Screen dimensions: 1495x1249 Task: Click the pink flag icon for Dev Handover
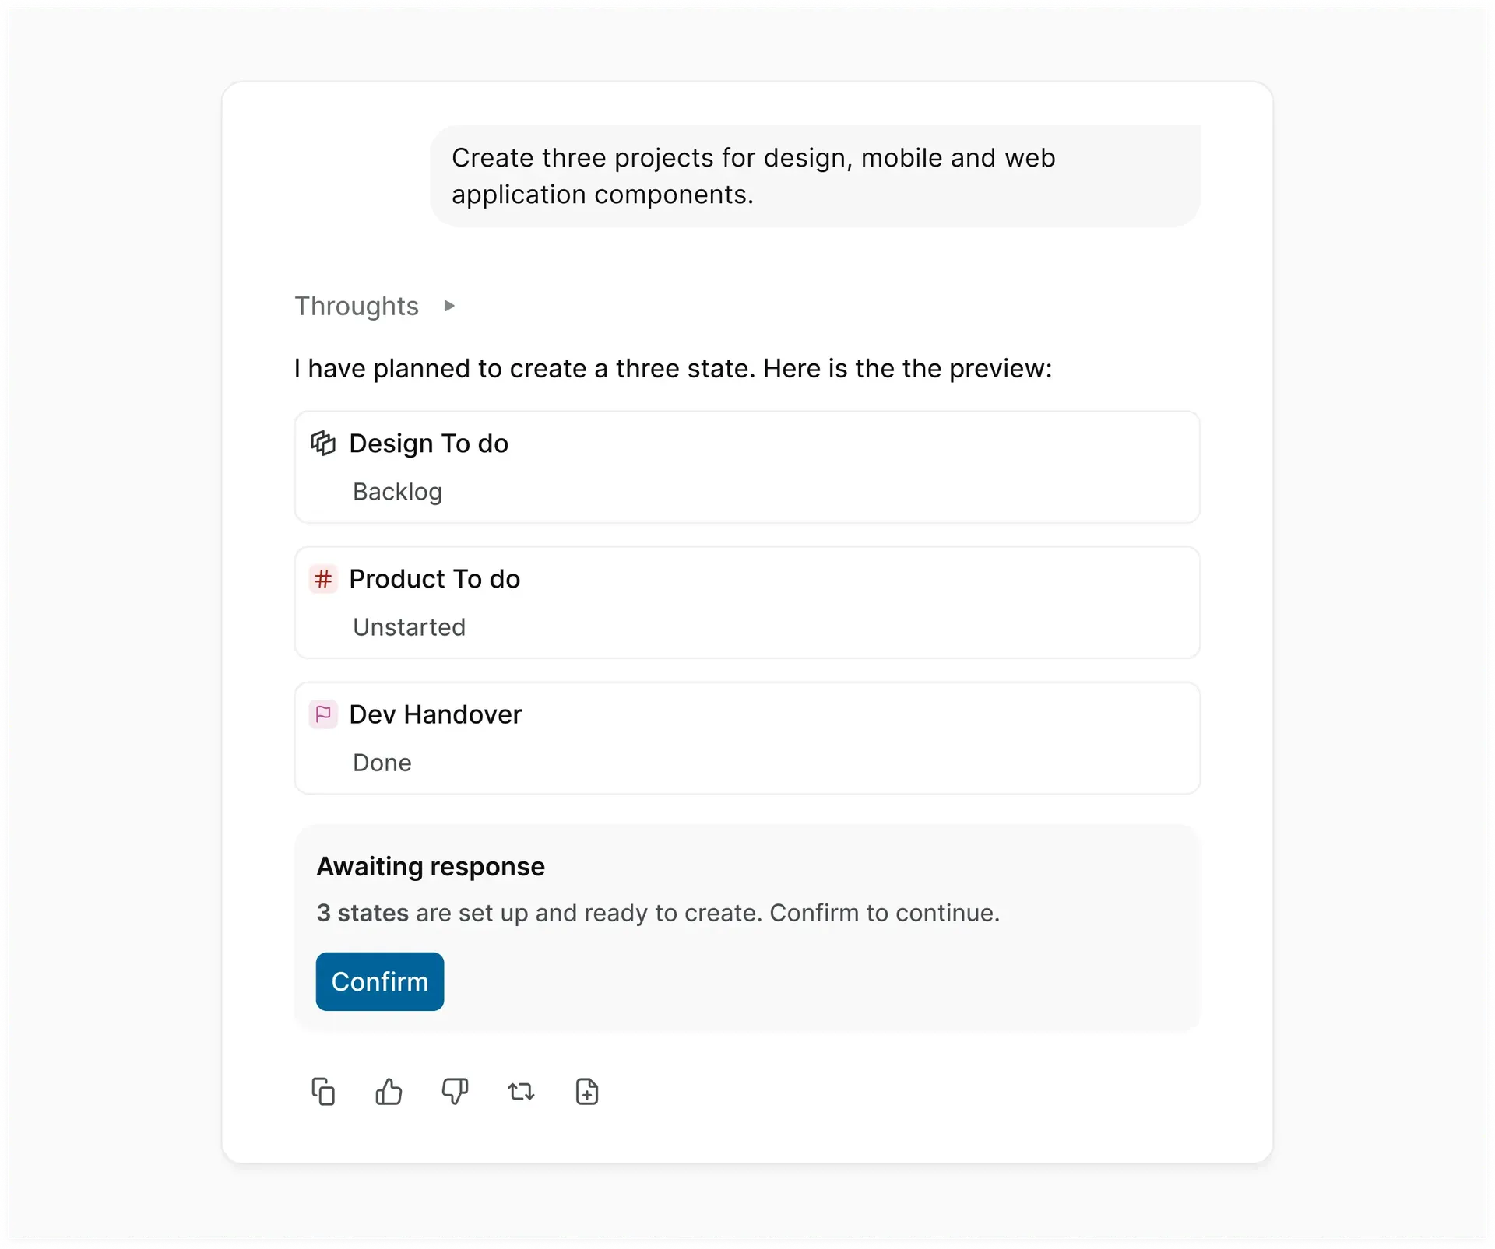tap(323, 714)
